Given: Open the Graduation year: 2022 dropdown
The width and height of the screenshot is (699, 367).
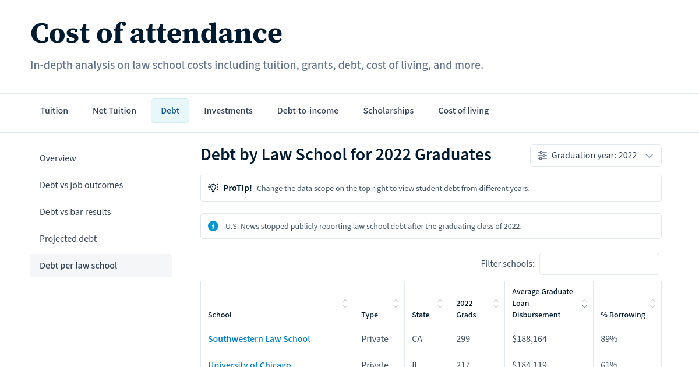Looking at the screenshot, I should [596, 156].
